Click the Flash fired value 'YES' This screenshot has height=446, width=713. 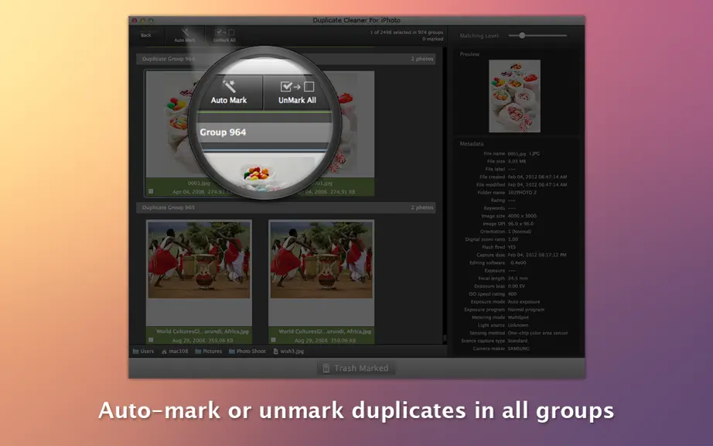pos(512,247)
